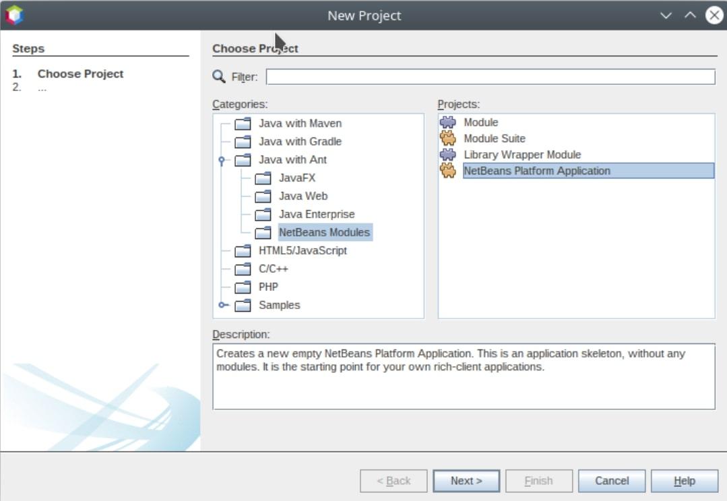Select the PHP category

pos(268,287)
